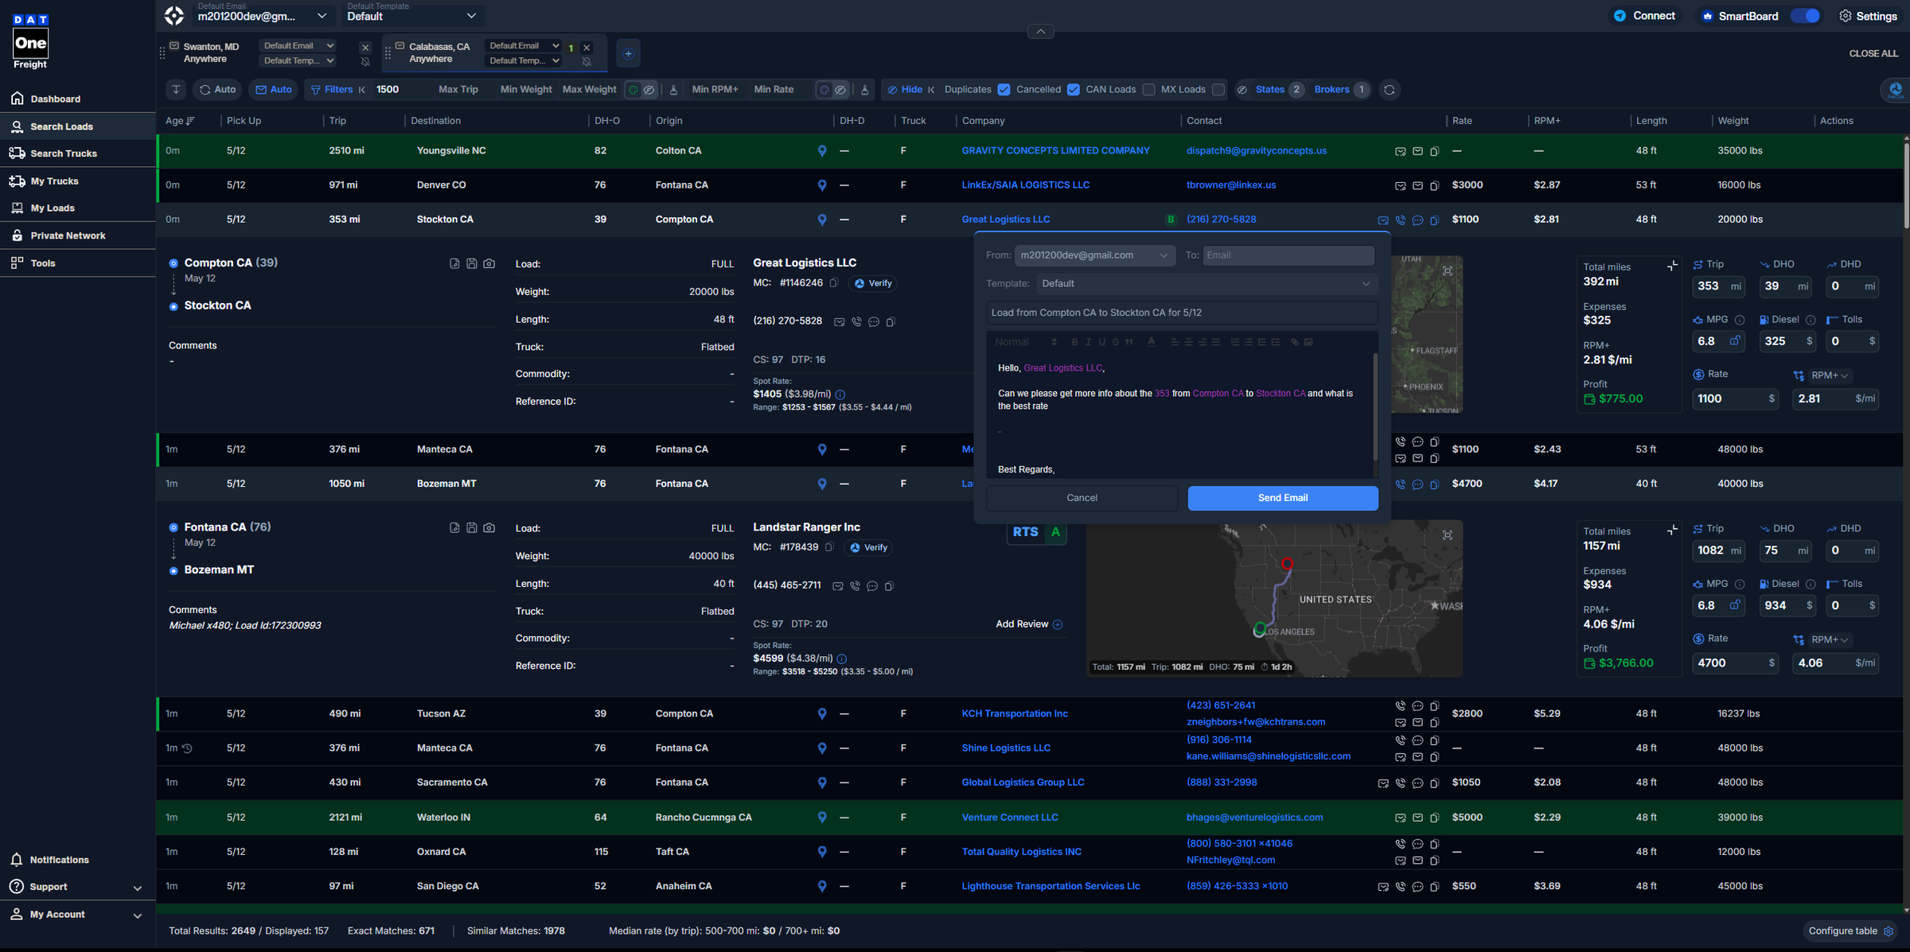Viewport: 1910px width, 952px height.
Task: Expand the Support menu chevron
Action: pyautogui.click(x=138, y=888)
